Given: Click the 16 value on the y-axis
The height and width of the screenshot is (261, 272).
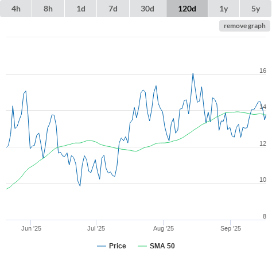Looking at the screenshot, I should (x=263, y=71).
